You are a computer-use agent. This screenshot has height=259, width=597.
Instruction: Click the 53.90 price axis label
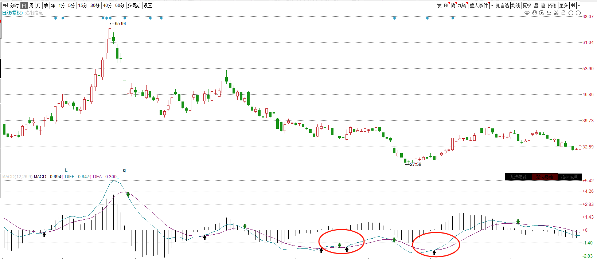588,69
